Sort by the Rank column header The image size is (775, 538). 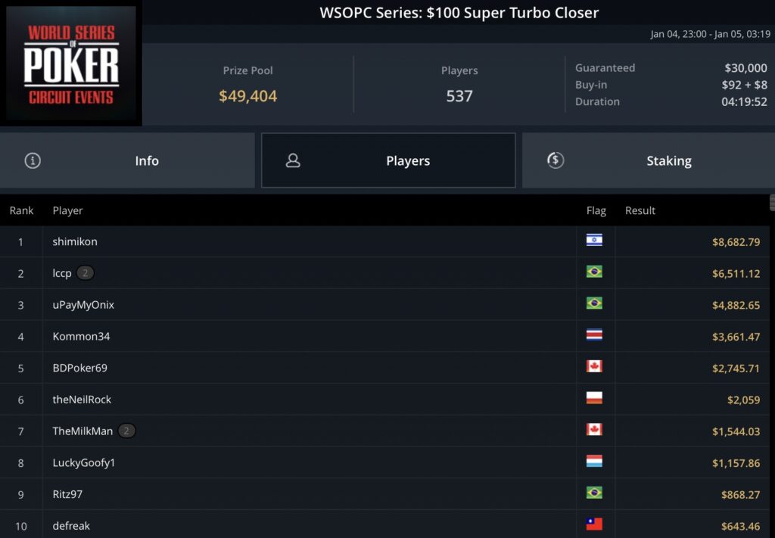point(21,210)
